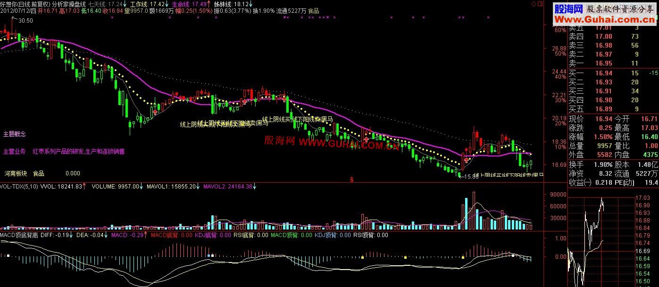Click the MACD底背: 0.00 label

click(x=172, y=235)
